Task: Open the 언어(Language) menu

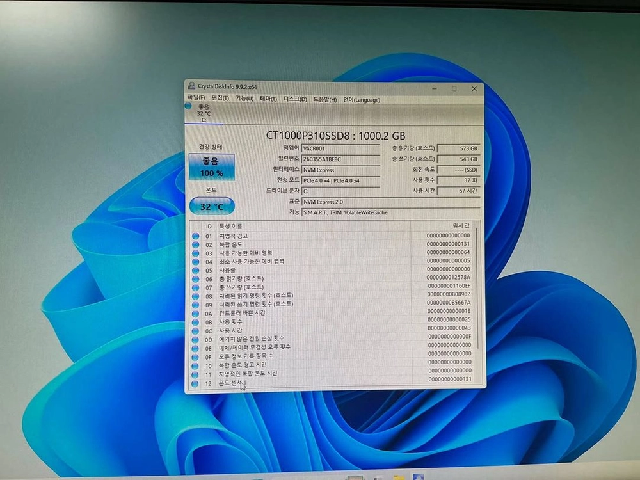Action: pyautogui.click(x=361, y=100)
